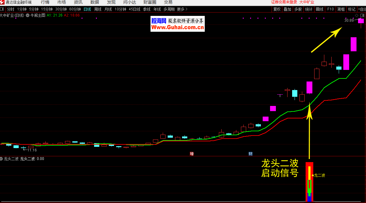Open the 画线 drawing tools

(319, 9)
